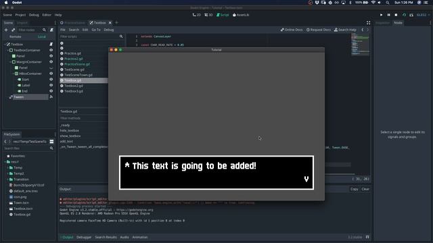The height and width of the screenshot is (243, 433).
Task: Collapse the MarginContainer tree node
Action: coord(11,62)
